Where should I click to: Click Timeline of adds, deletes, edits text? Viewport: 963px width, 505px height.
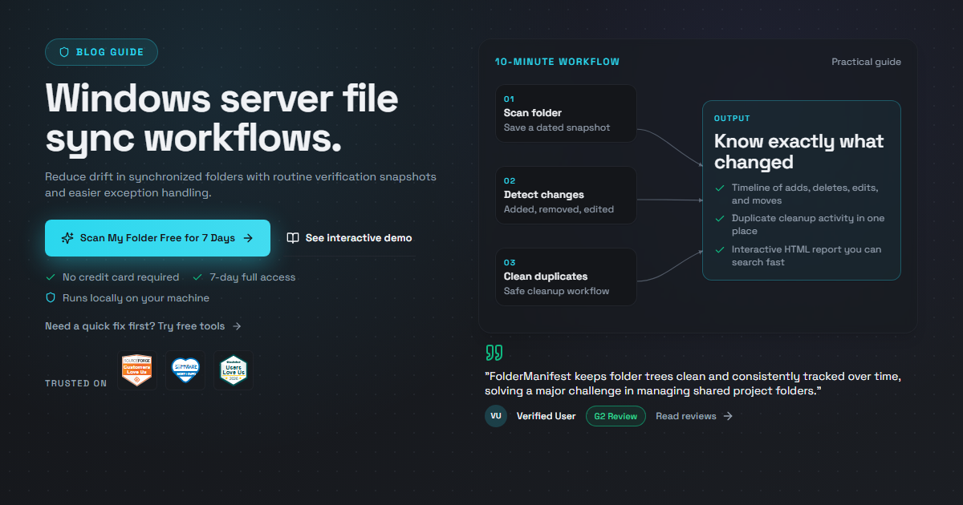point(805,194)
